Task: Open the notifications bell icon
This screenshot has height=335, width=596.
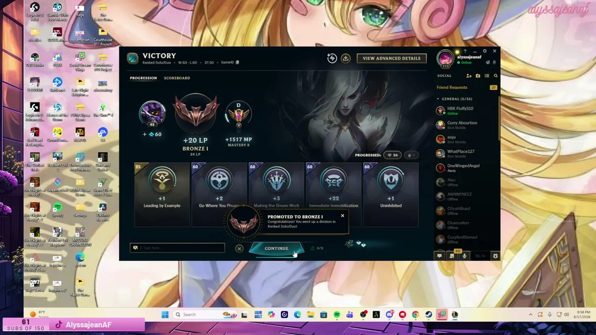Action: pos(494,62)
